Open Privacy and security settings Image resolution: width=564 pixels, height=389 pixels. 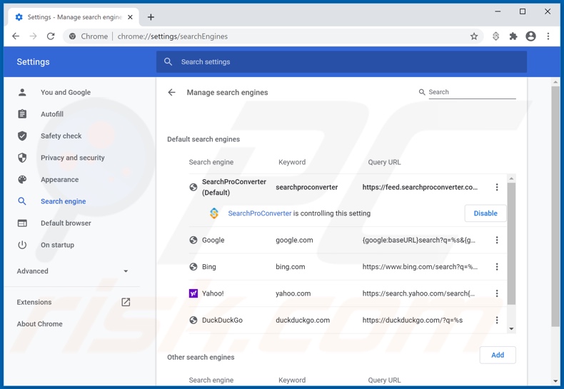coord(72,158)
